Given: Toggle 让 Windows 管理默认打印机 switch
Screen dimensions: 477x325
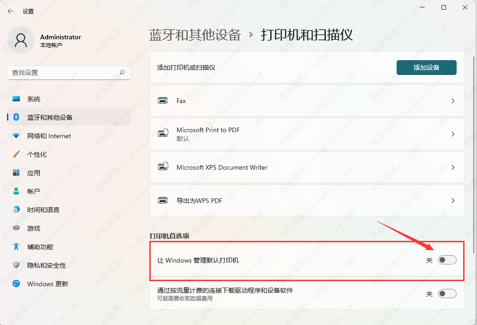Looking at the screenshot, I should click(447, 260).
